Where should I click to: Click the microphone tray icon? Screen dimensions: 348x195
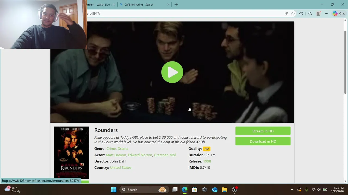(306, 190)
